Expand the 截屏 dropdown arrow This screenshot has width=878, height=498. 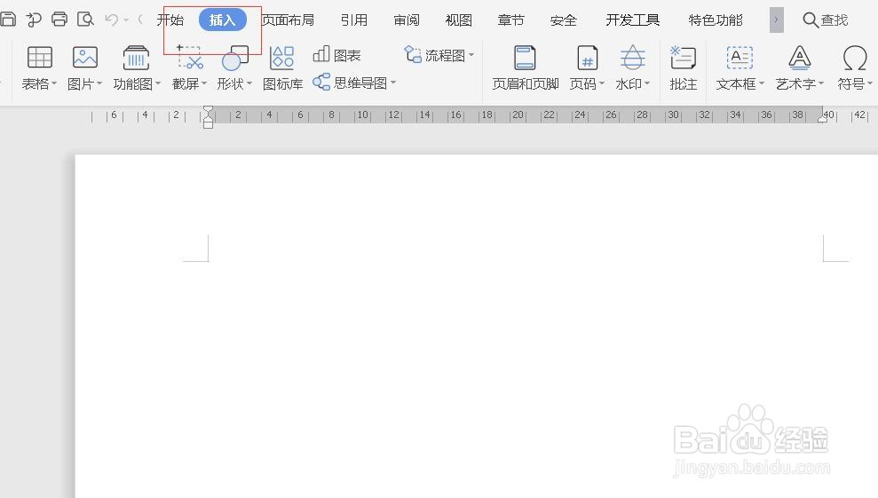point(204,83)
